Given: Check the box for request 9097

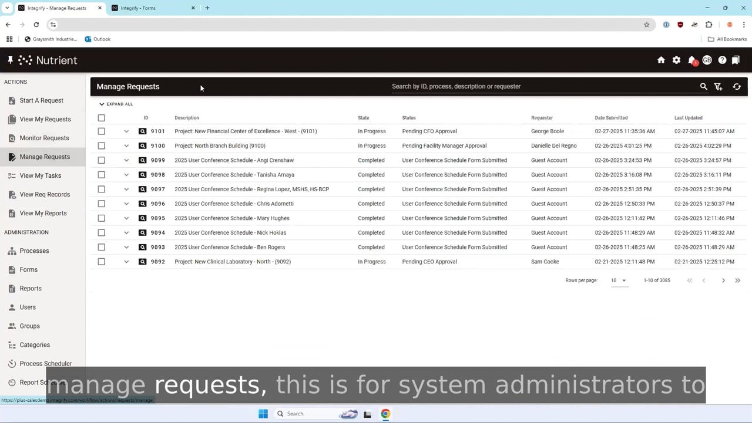Looking at the screenshot, I should pyautogui.click(x=101, y=189).
